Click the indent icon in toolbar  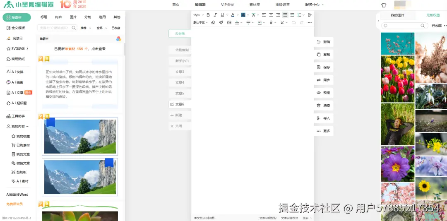click(x=292, y=15)
